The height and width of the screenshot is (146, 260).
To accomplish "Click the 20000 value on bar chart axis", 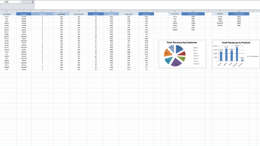I will tap(215, 46).
